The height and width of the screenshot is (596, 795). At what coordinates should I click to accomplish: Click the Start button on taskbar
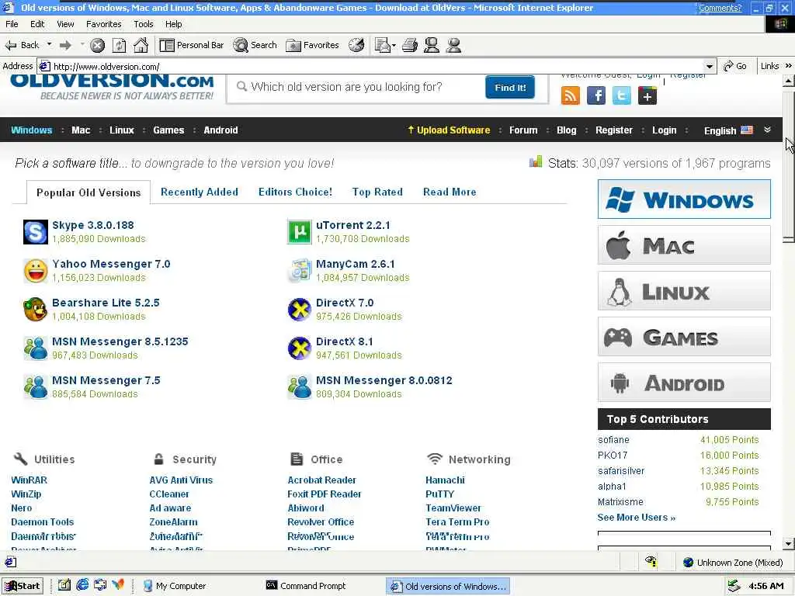click(23, 586)
